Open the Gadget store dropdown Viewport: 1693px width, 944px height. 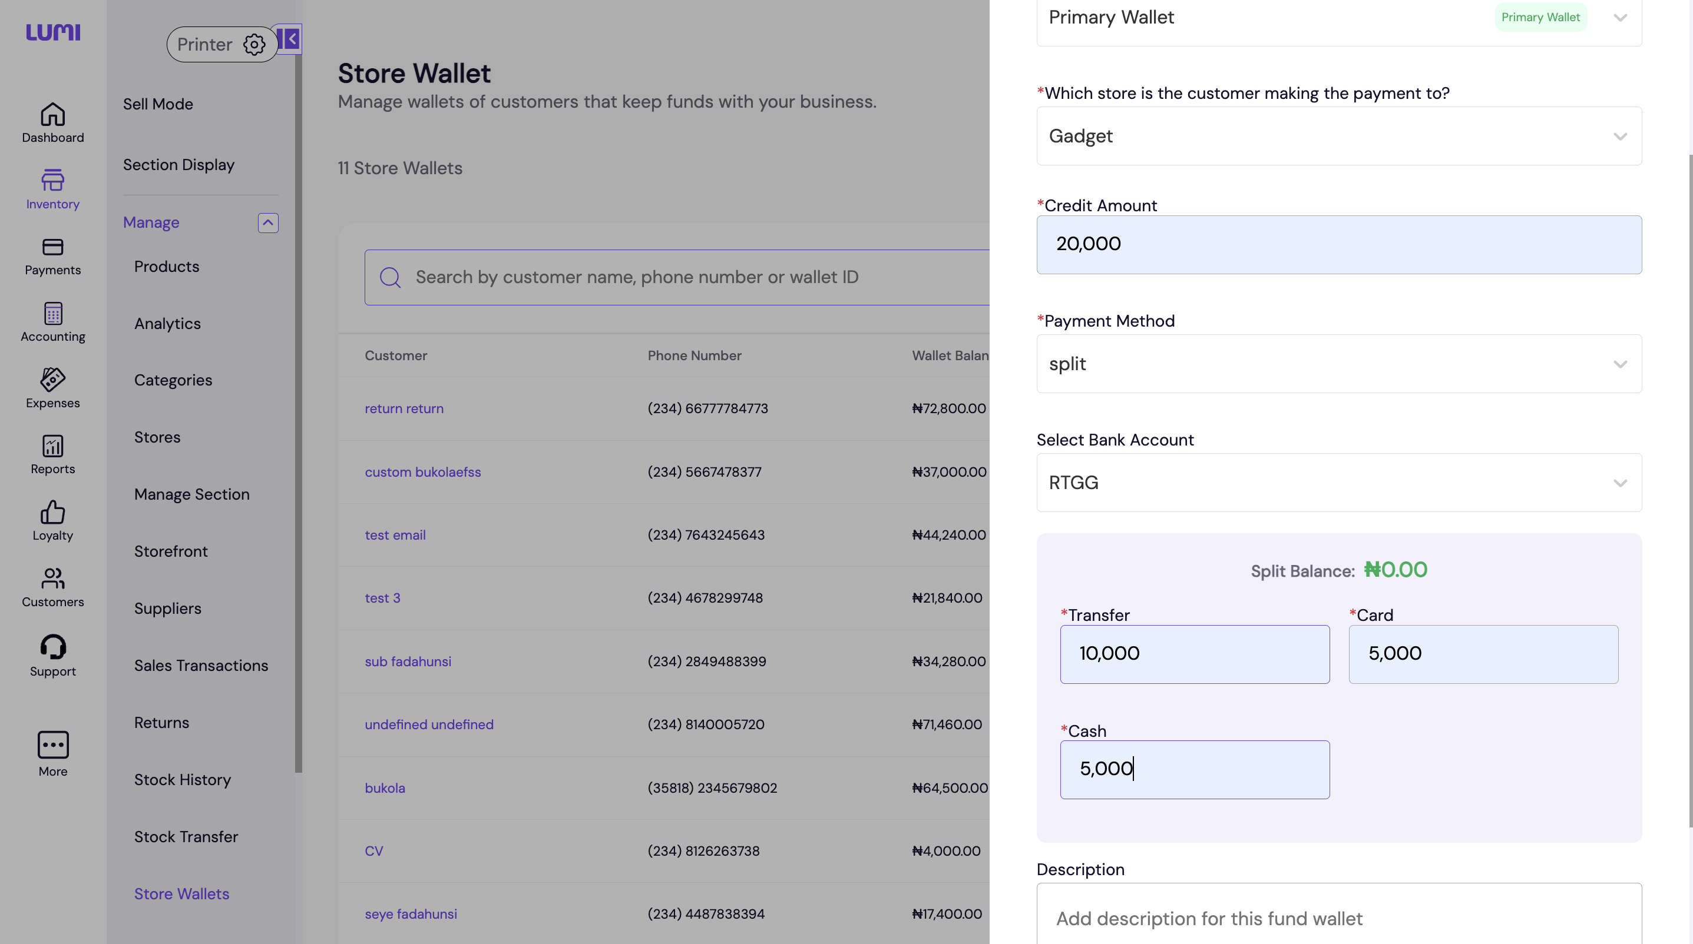[1339, 136]
